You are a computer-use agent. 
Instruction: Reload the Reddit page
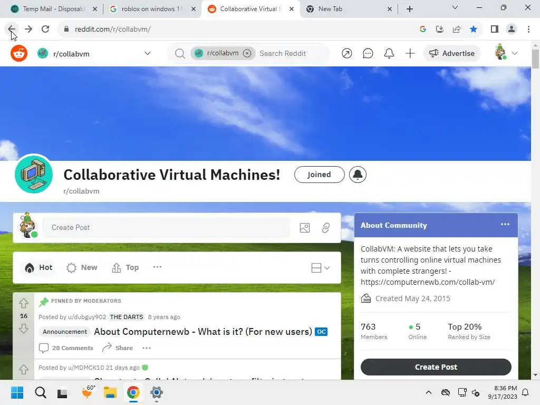coord(45,29)
